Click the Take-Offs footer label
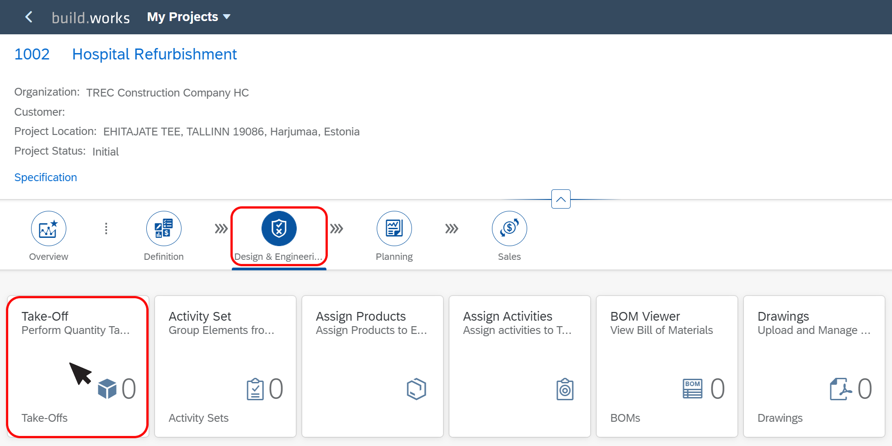 [x=44, y=418]
